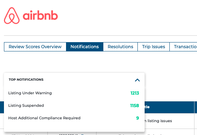197x135 pixels.
Task: Switch to the Resolutions tab
Action: tap(120, 47)
